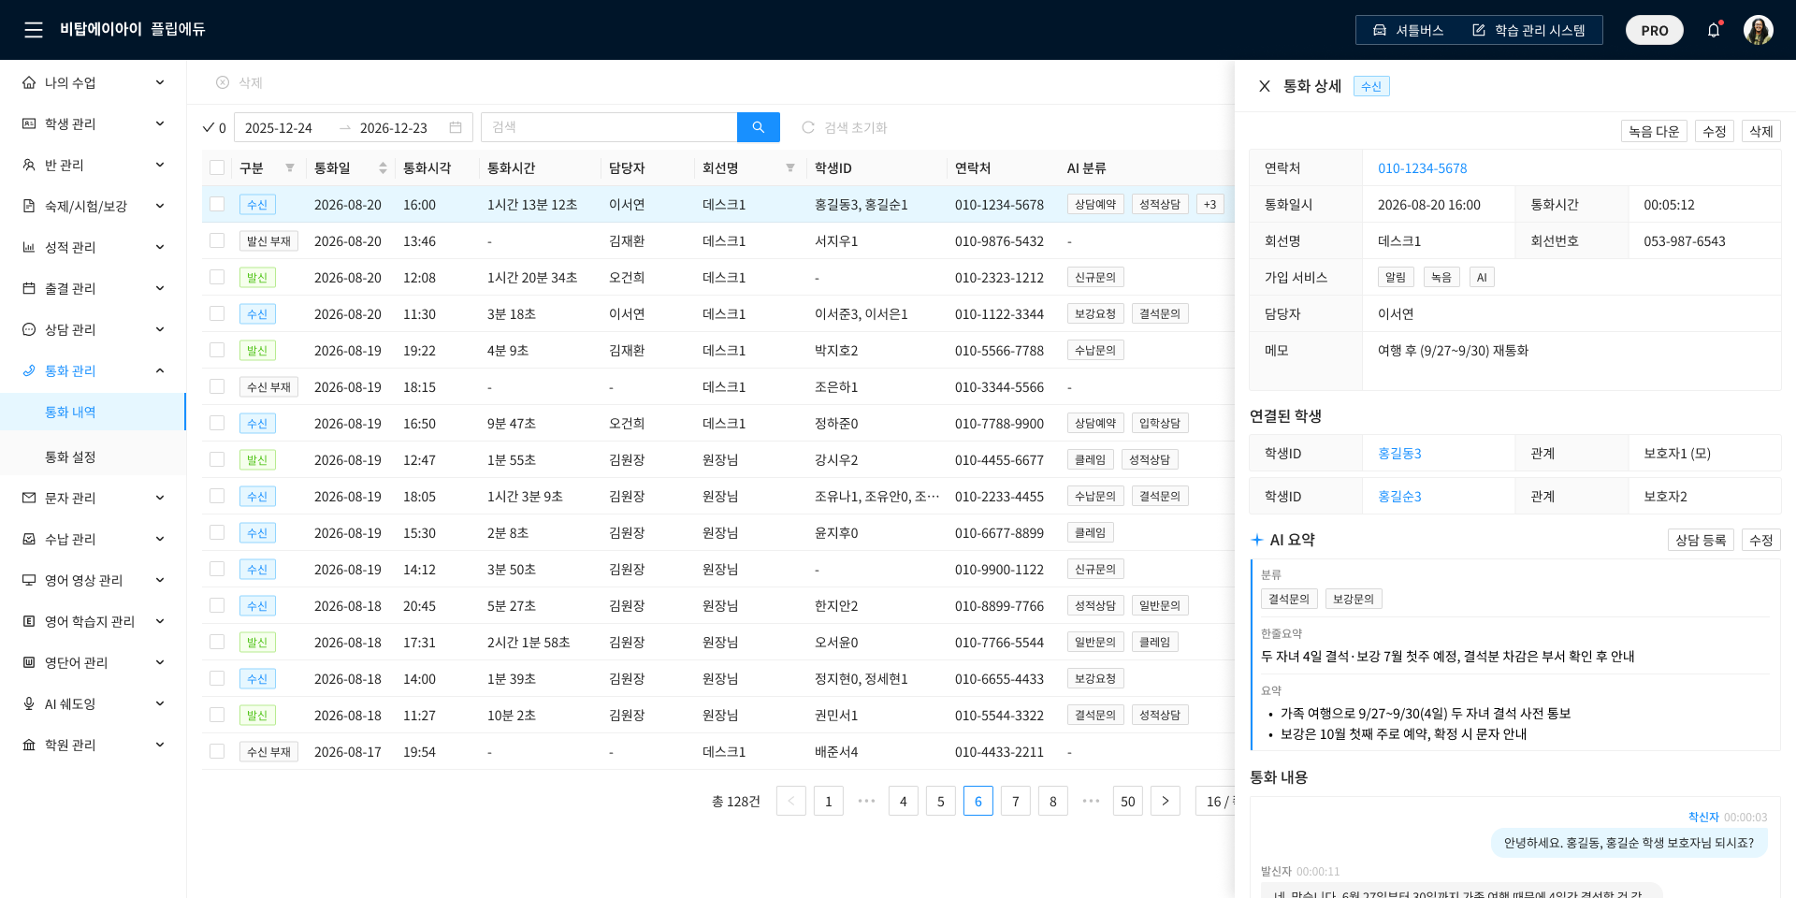Image resolution: width=1796 pixels, height=898 pixels.
Task: Click the delete circle icon in toolbar
Action: 223,82
